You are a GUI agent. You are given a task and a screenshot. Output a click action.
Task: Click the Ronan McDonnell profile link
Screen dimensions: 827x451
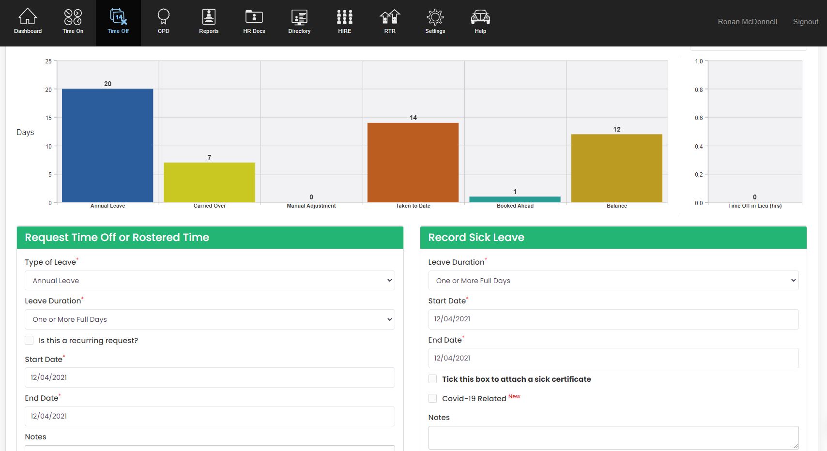(x=747, y=21)
